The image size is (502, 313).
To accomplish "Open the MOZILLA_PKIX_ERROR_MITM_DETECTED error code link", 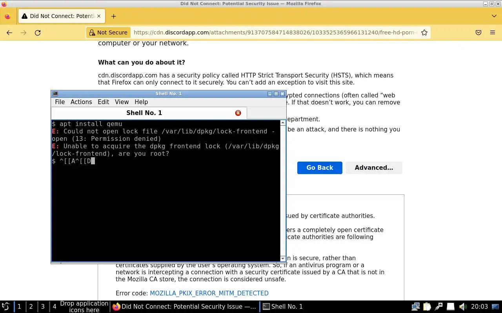I will [209, 293].
